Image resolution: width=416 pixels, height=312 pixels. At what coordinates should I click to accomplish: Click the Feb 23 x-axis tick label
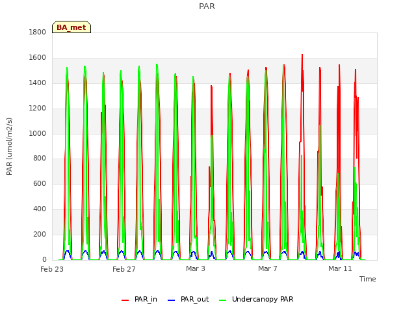point(52,269)
